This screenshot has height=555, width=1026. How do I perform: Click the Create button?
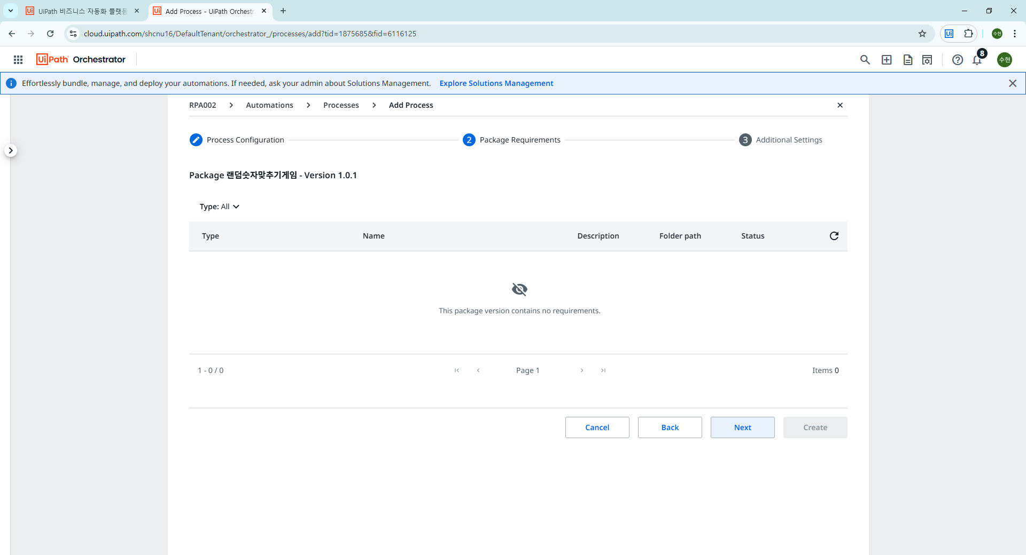815,427
